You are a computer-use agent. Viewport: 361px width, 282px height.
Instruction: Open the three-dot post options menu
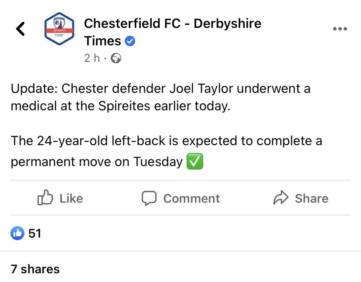point(340,29)
